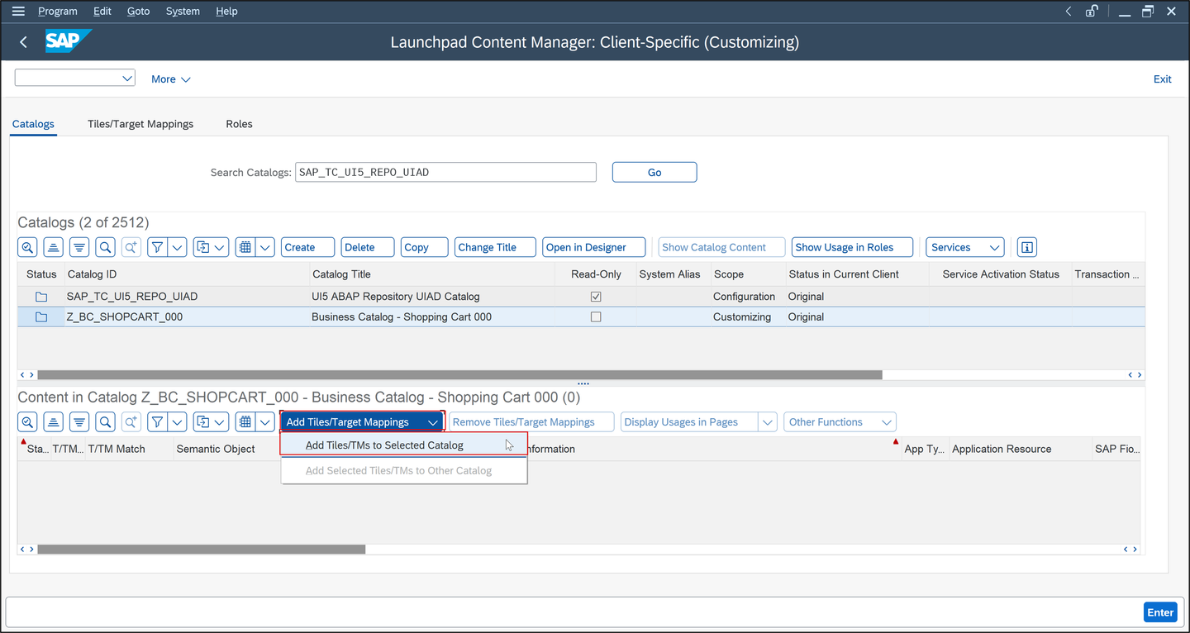Sort catalogs ascending with the toolbar icon
The height and width of the screenshot is (633, 1190).
[54, 247]
